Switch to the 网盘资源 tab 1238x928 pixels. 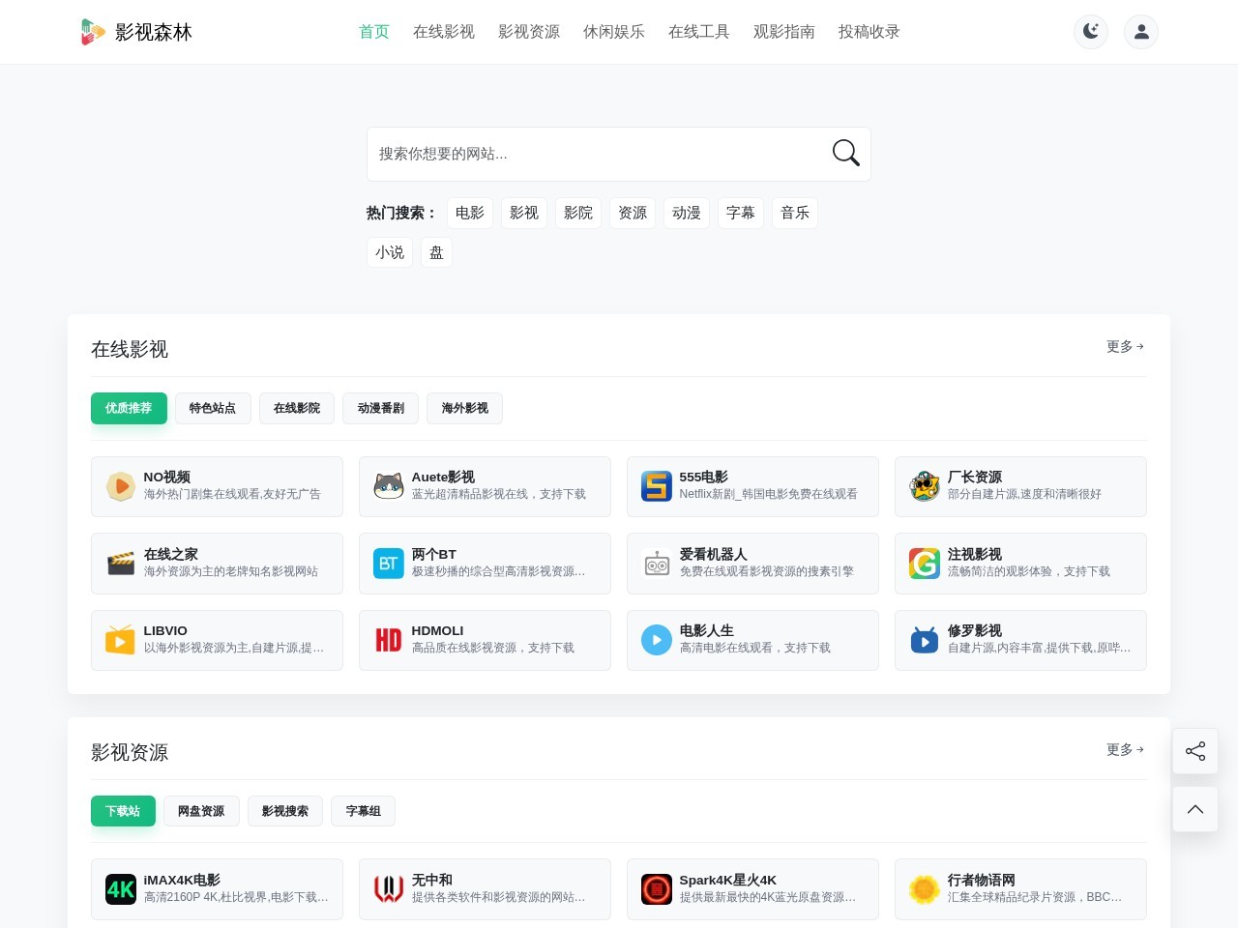coord(201,811)
